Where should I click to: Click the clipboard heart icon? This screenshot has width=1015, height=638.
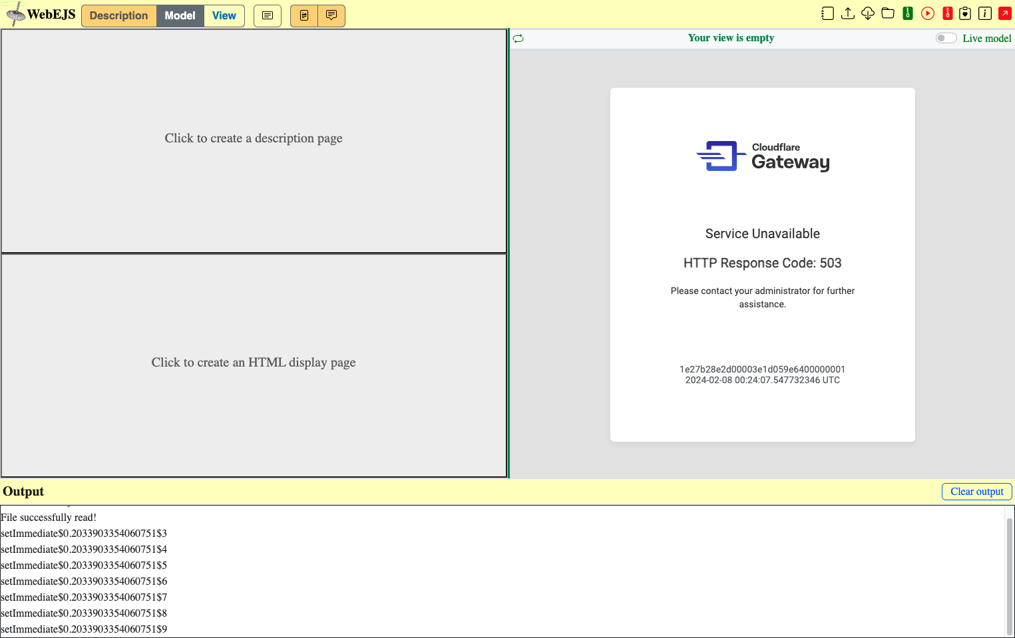coord(965,13)
